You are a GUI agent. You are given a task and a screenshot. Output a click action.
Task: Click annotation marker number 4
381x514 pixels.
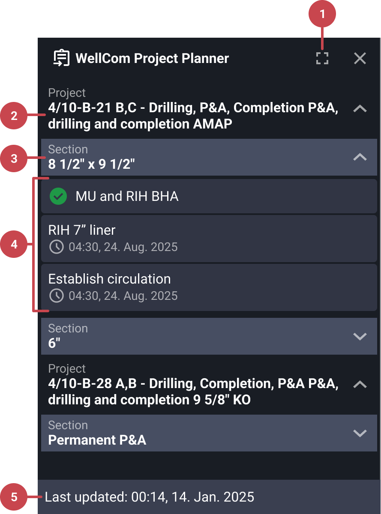(14, 245)
